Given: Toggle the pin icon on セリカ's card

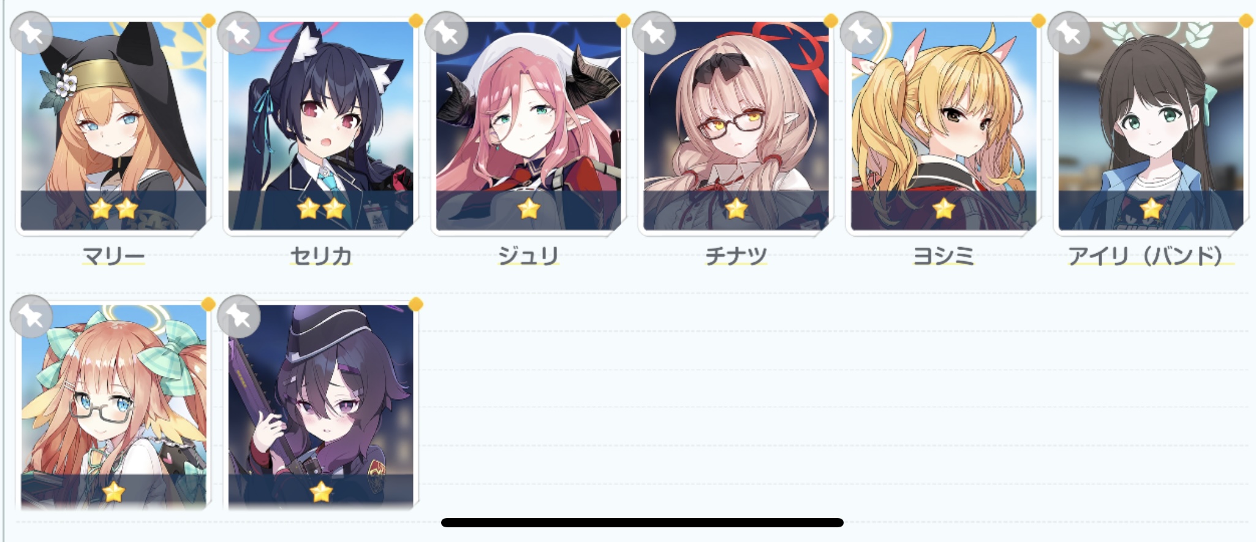Looking at the screenshot, I should coord(239,33).
